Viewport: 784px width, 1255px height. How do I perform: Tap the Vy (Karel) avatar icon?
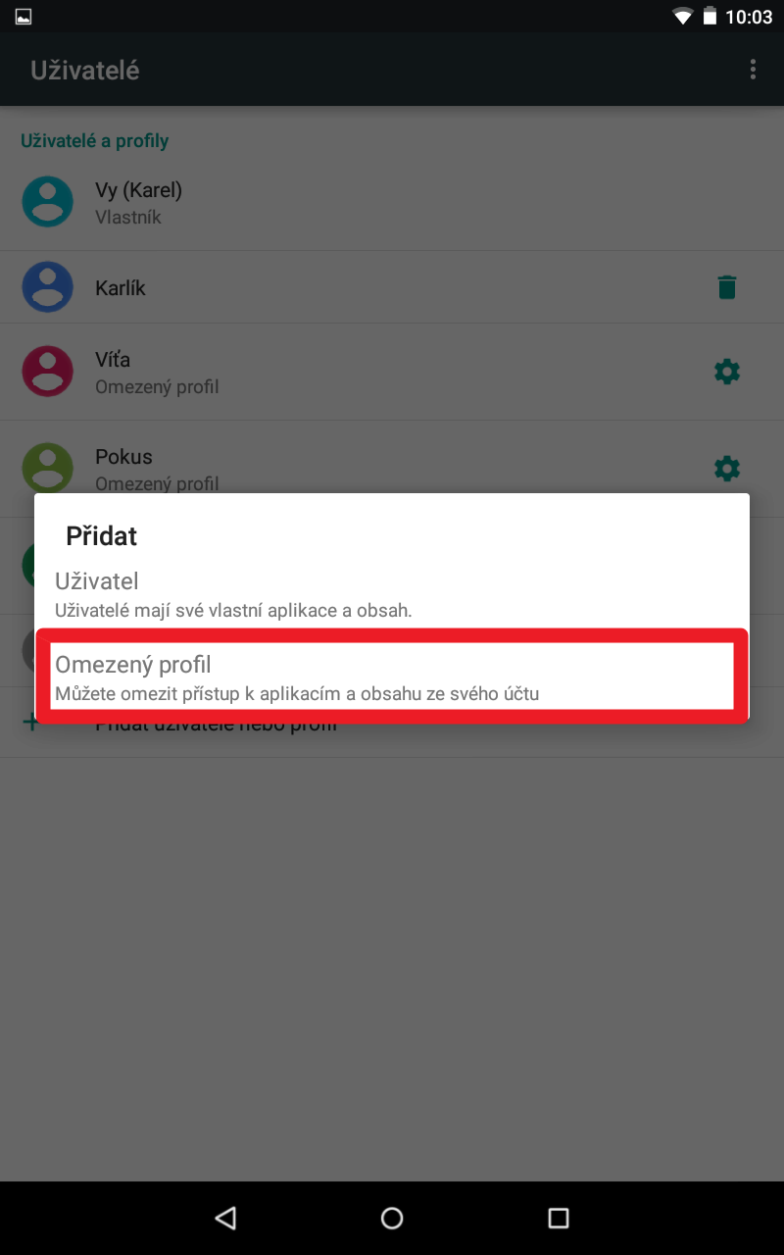click(x=48, y=202)
